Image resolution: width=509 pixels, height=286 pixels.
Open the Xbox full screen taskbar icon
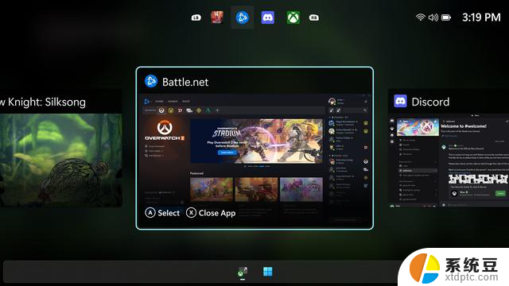pos(242,272)
